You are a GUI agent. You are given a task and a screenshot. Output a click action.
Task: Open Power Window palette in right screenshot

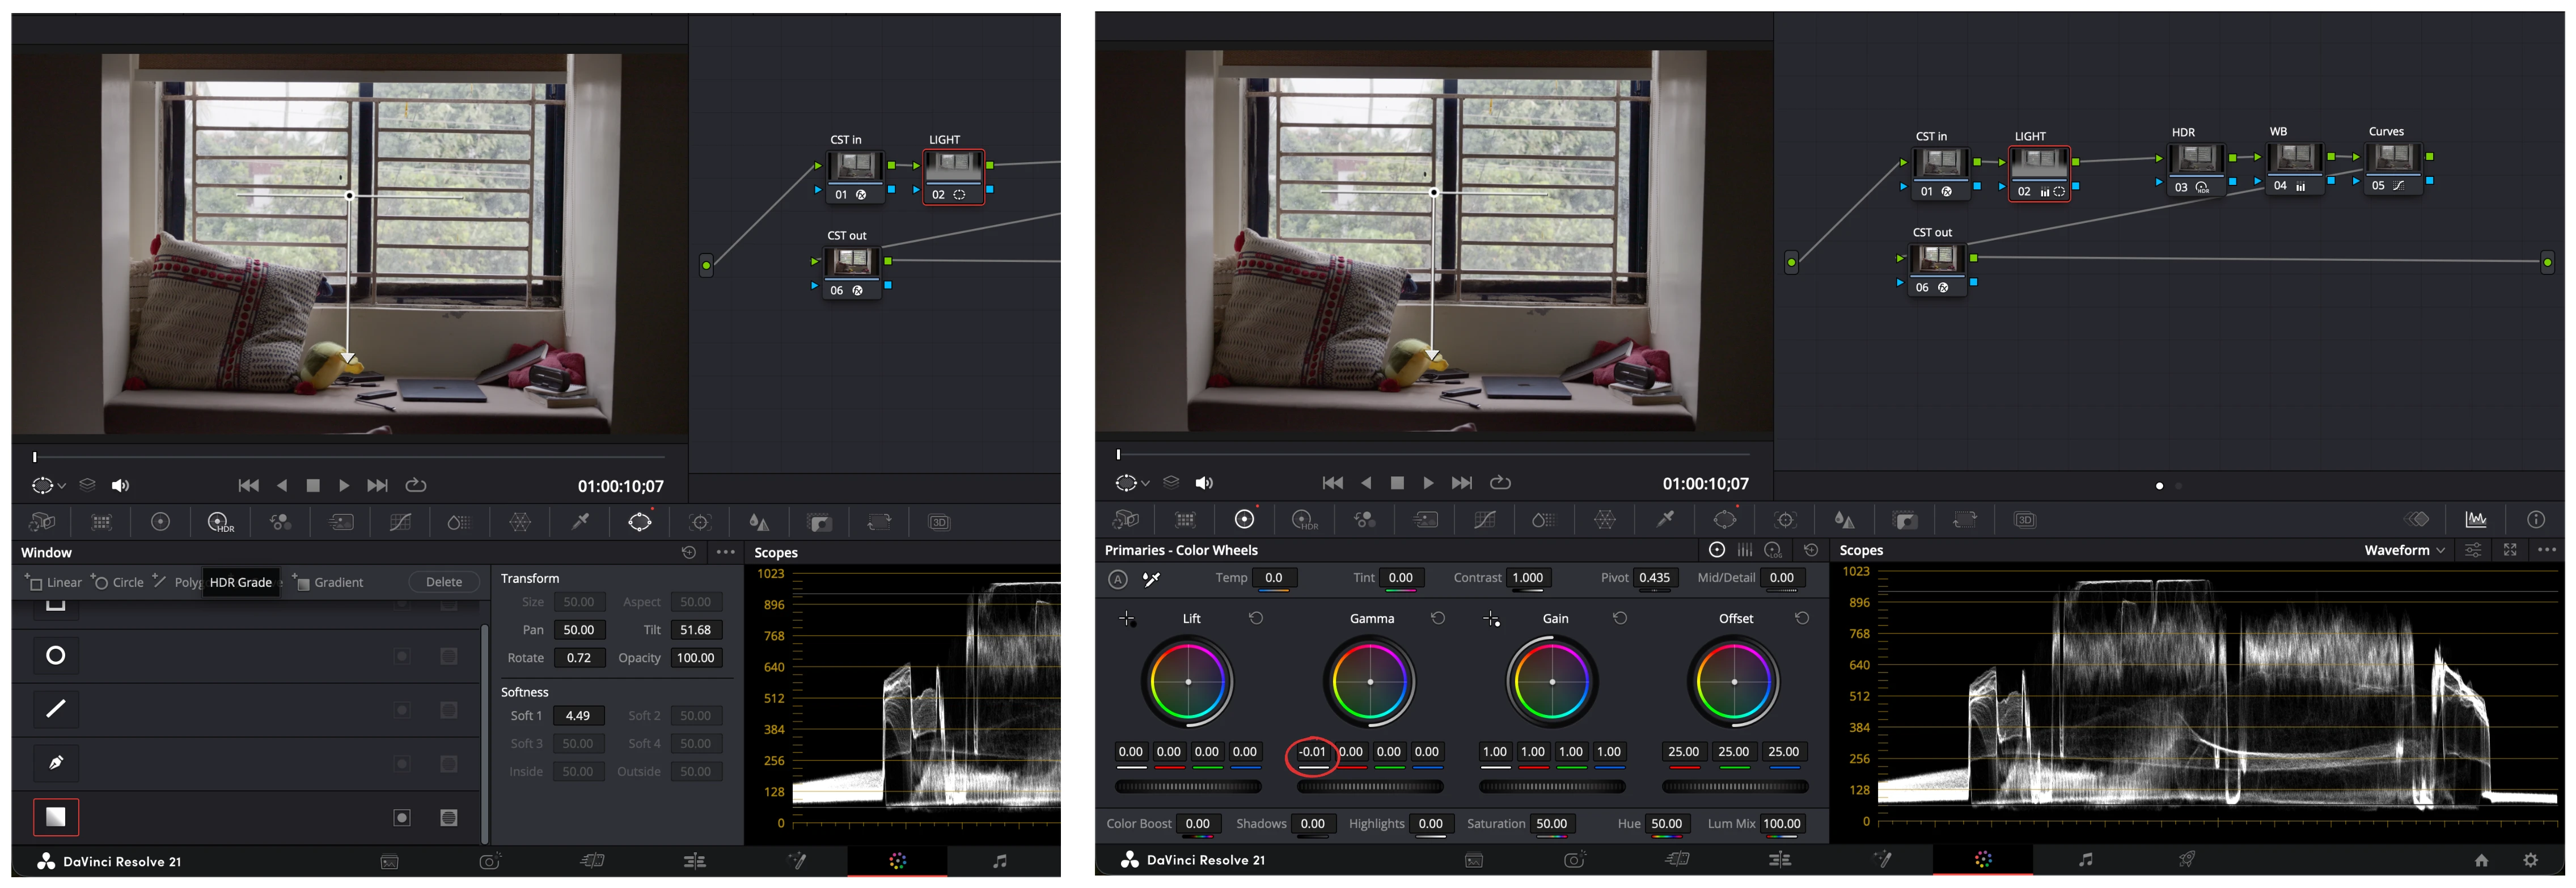(1725, 519)
